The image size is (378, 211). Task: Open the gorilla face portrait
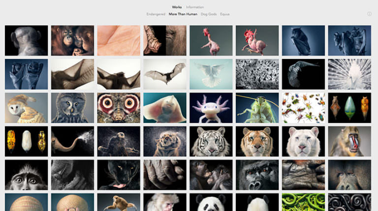tap(257, 175)
